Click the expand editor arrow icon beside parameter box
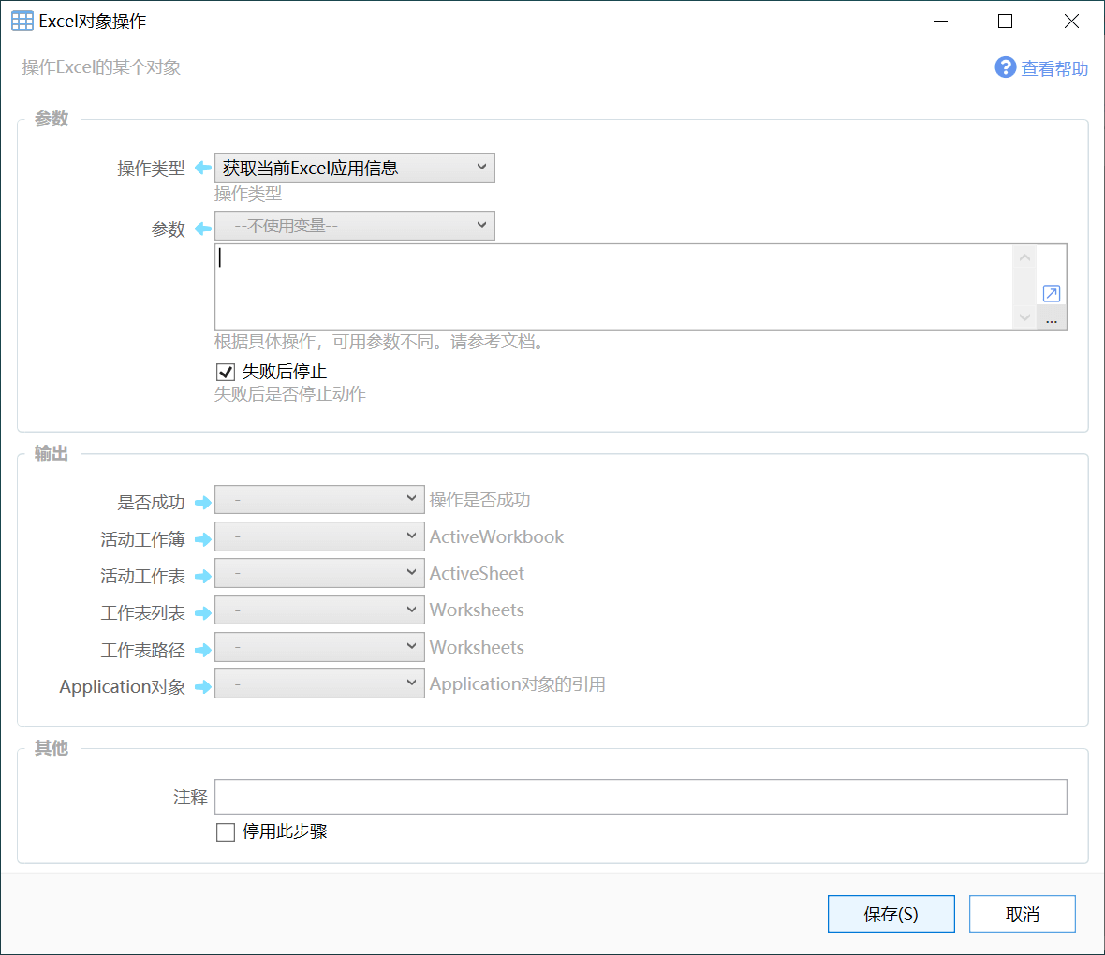The width and height of the screenshot is (1105, 955). point(1051,293)
